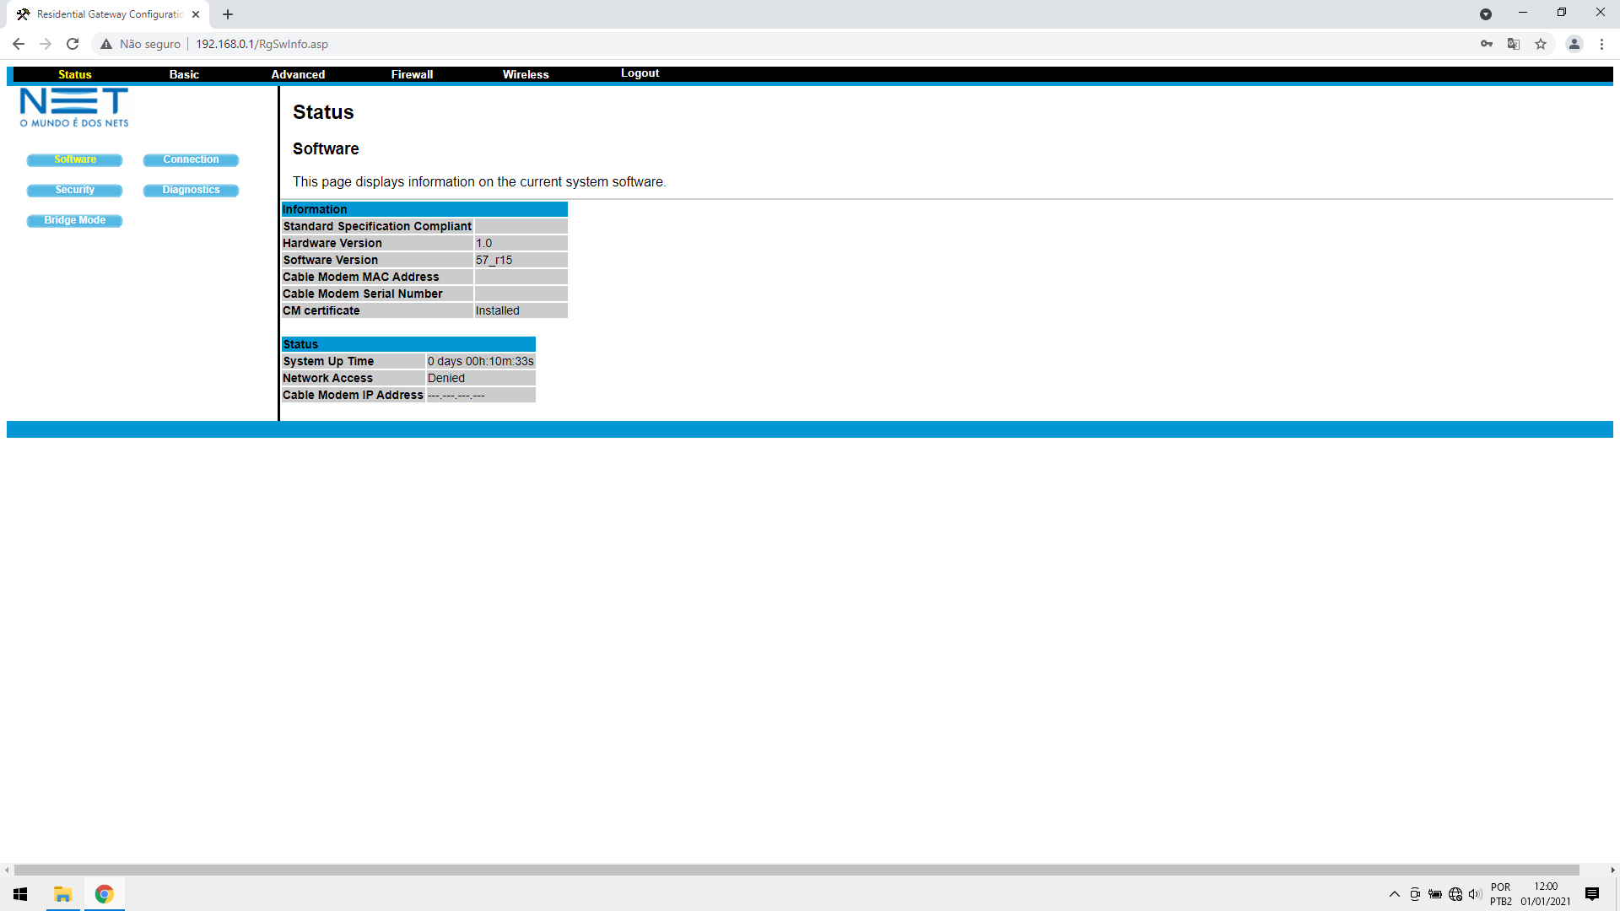
Task: Open the Security page button
Action: [x=75, y=190]
